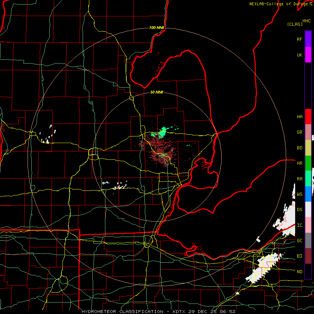Click the RA light green legend swatch
314x314 pixels.
click(x=308, y=179)
